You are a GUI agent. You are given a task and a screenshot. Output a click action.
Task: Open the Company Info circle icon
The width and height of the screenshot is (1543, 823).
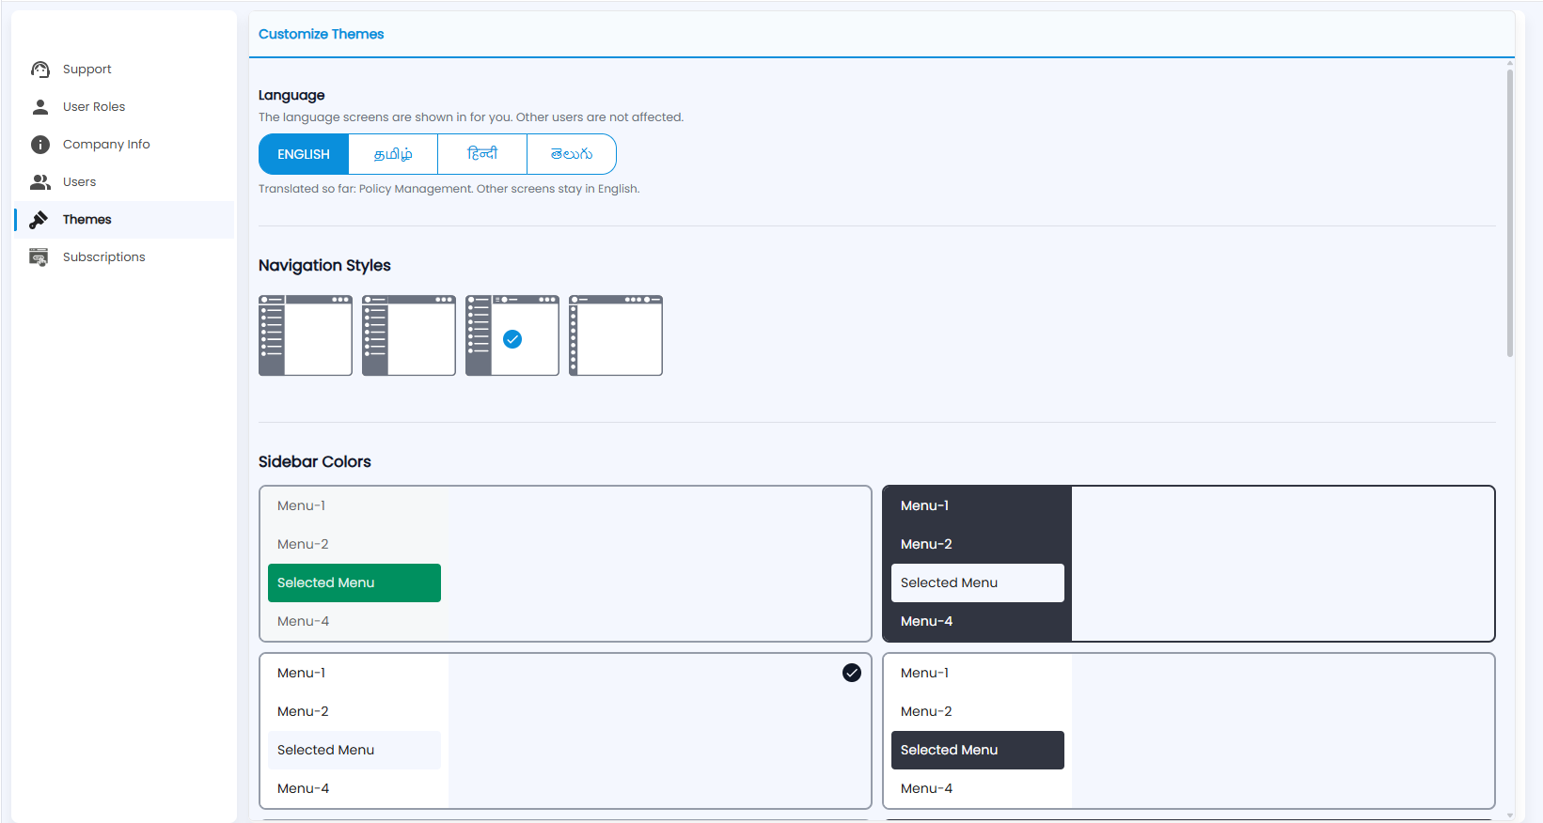(x=40, y=145)
